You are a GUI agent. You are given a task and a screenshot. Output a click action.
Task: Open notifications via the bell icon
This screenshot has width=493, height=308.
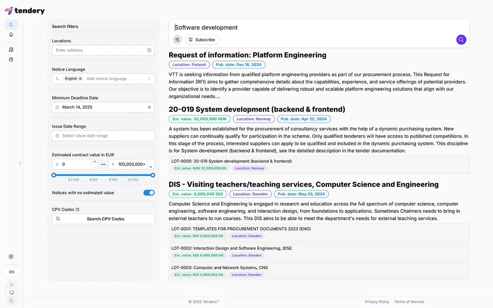click(x=11, y=34)
